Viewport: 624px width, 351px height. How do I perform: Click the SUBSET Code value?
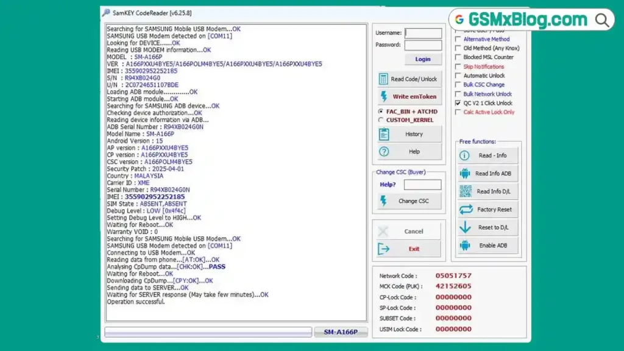pyautogui.click(x=453, y=318)
